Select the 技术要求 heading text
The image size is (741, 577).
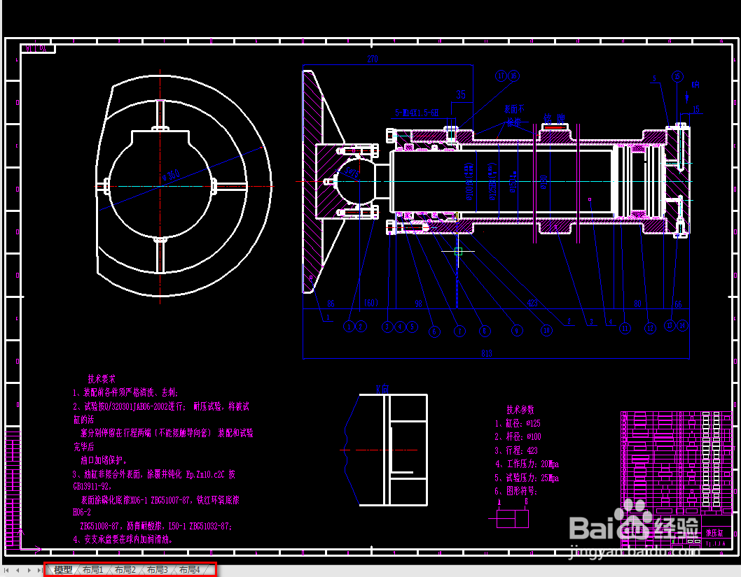pos(101,379)
